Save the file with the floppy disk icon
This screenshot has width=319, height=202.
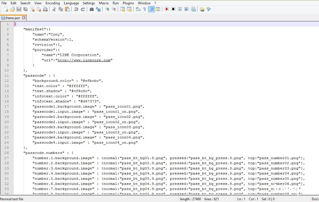(x=19, y=9)
